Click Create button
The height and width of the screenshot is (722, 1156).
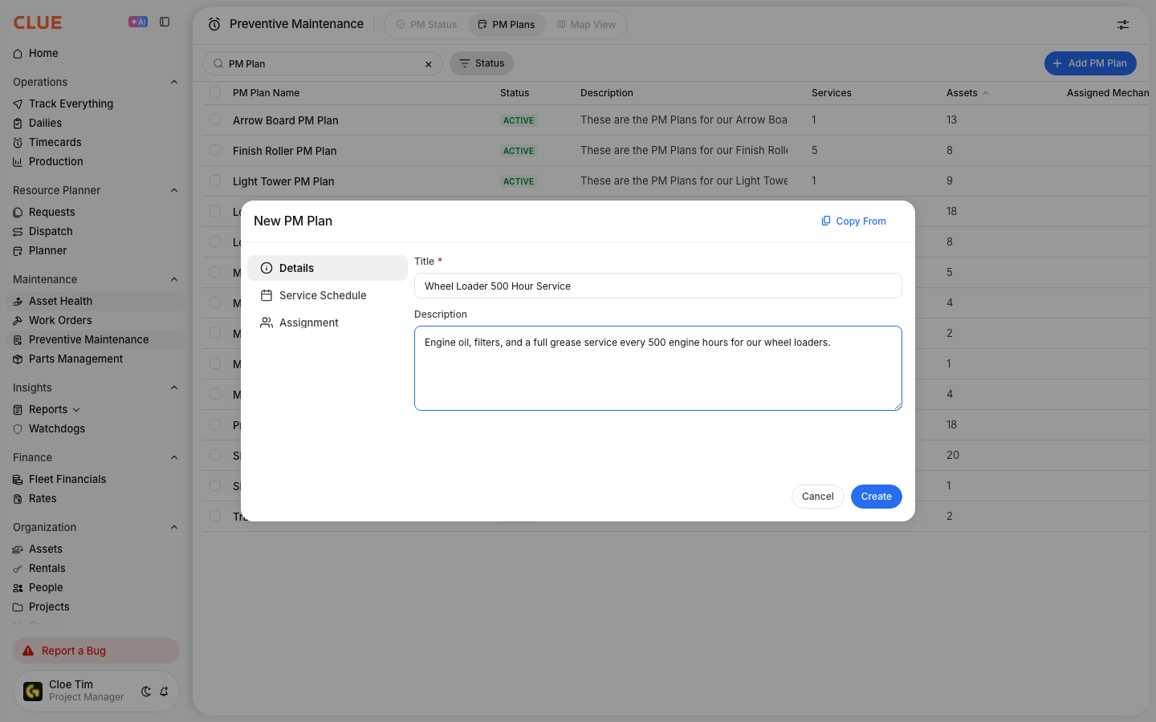[877, 497]
